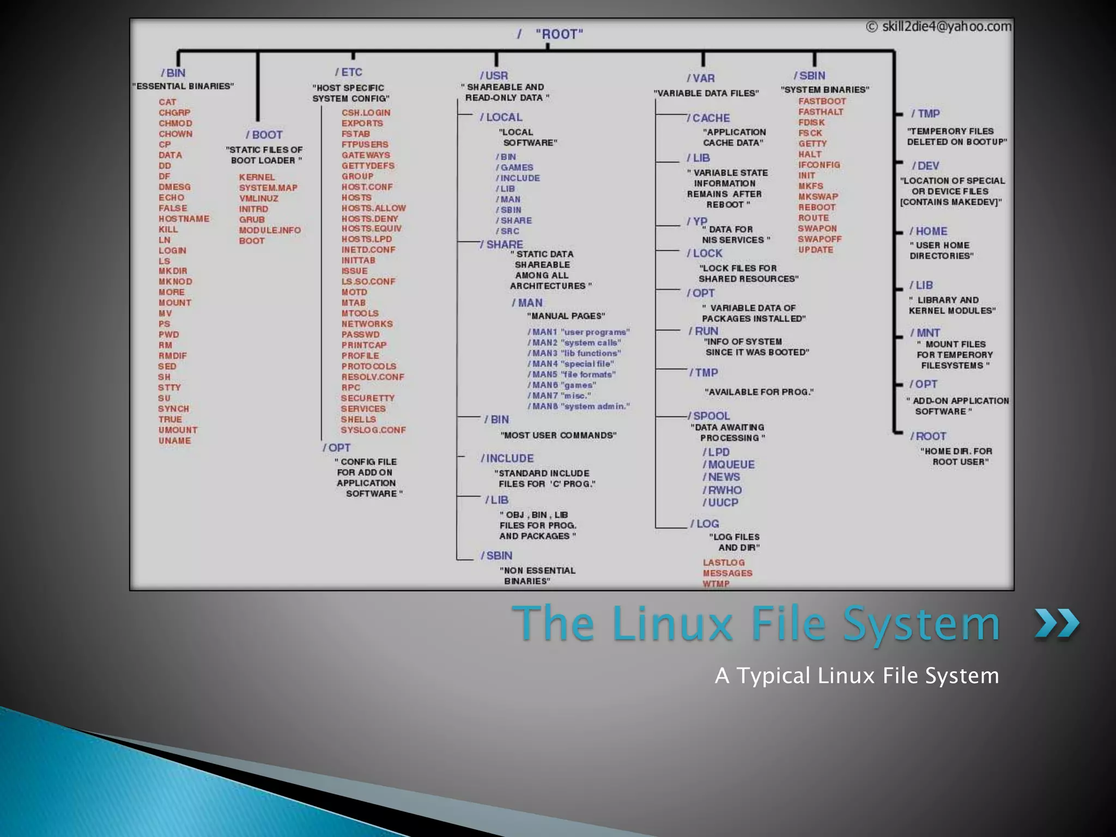This screenshot has width=1116, height=837.
Task: Click the /USR directory label
Action: [494, 76]
